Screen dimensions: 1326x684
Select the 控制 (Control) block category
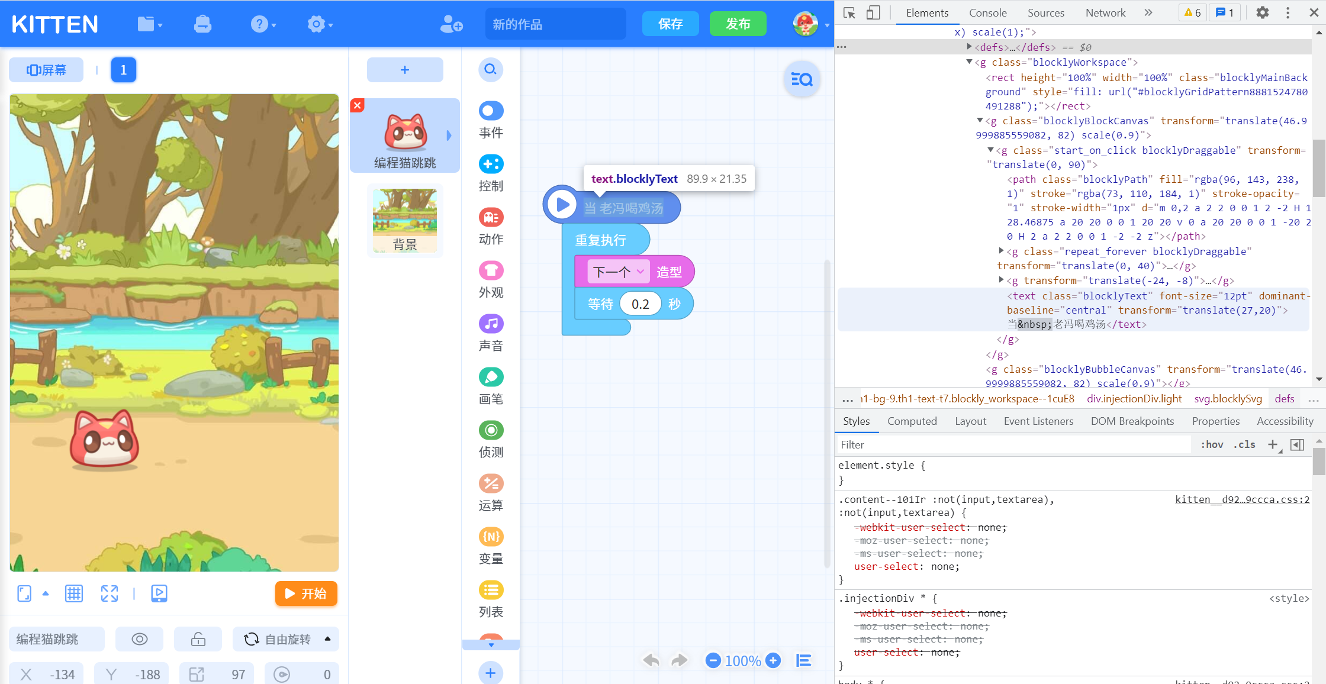pyautogui.click(x=491, y=173)
